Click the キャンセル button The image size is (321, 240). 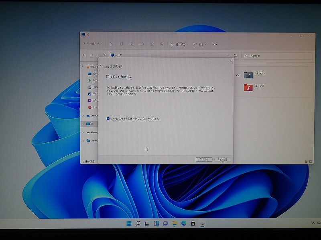(x=222, y=159)
